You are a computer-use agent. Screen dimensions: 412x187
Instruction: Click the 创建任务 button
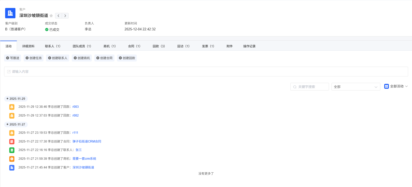pos(34,58)
